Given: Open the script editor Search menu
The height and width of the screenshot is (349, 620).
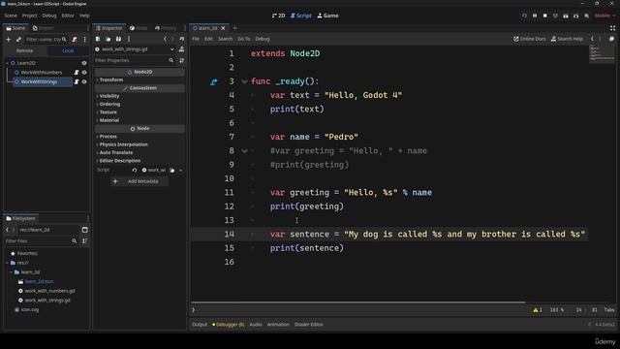Looking at the screenshot, I should pyautogui.click(x=226, y=39).
